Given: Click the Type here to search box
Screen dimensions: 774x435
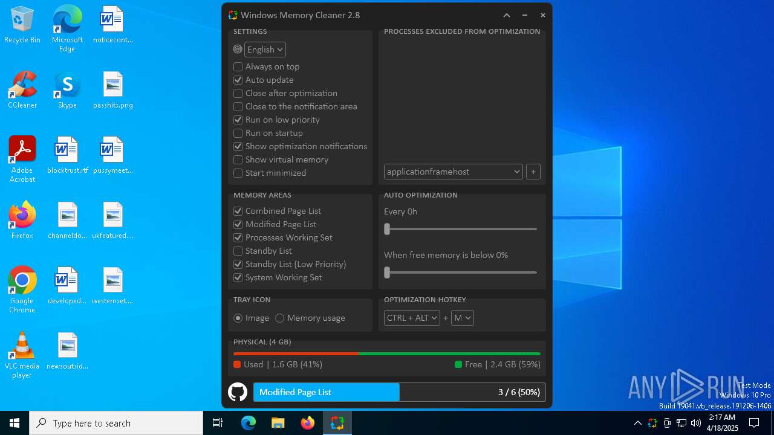Looking at the screenshot, I should pos(116,423).
